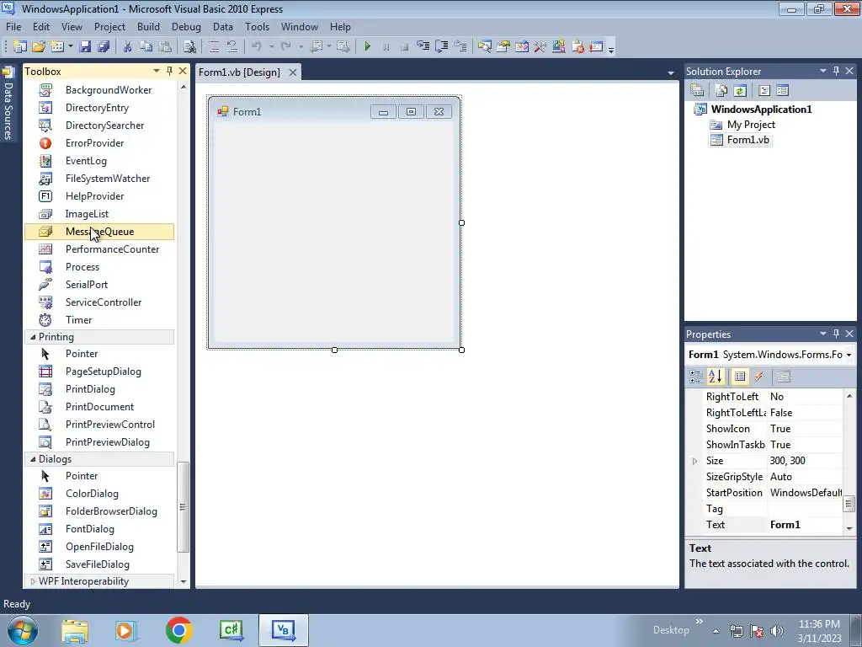Click the Step Over toolbar icon
The width and height of the screenshot is (862, 647).
(441, 47)
